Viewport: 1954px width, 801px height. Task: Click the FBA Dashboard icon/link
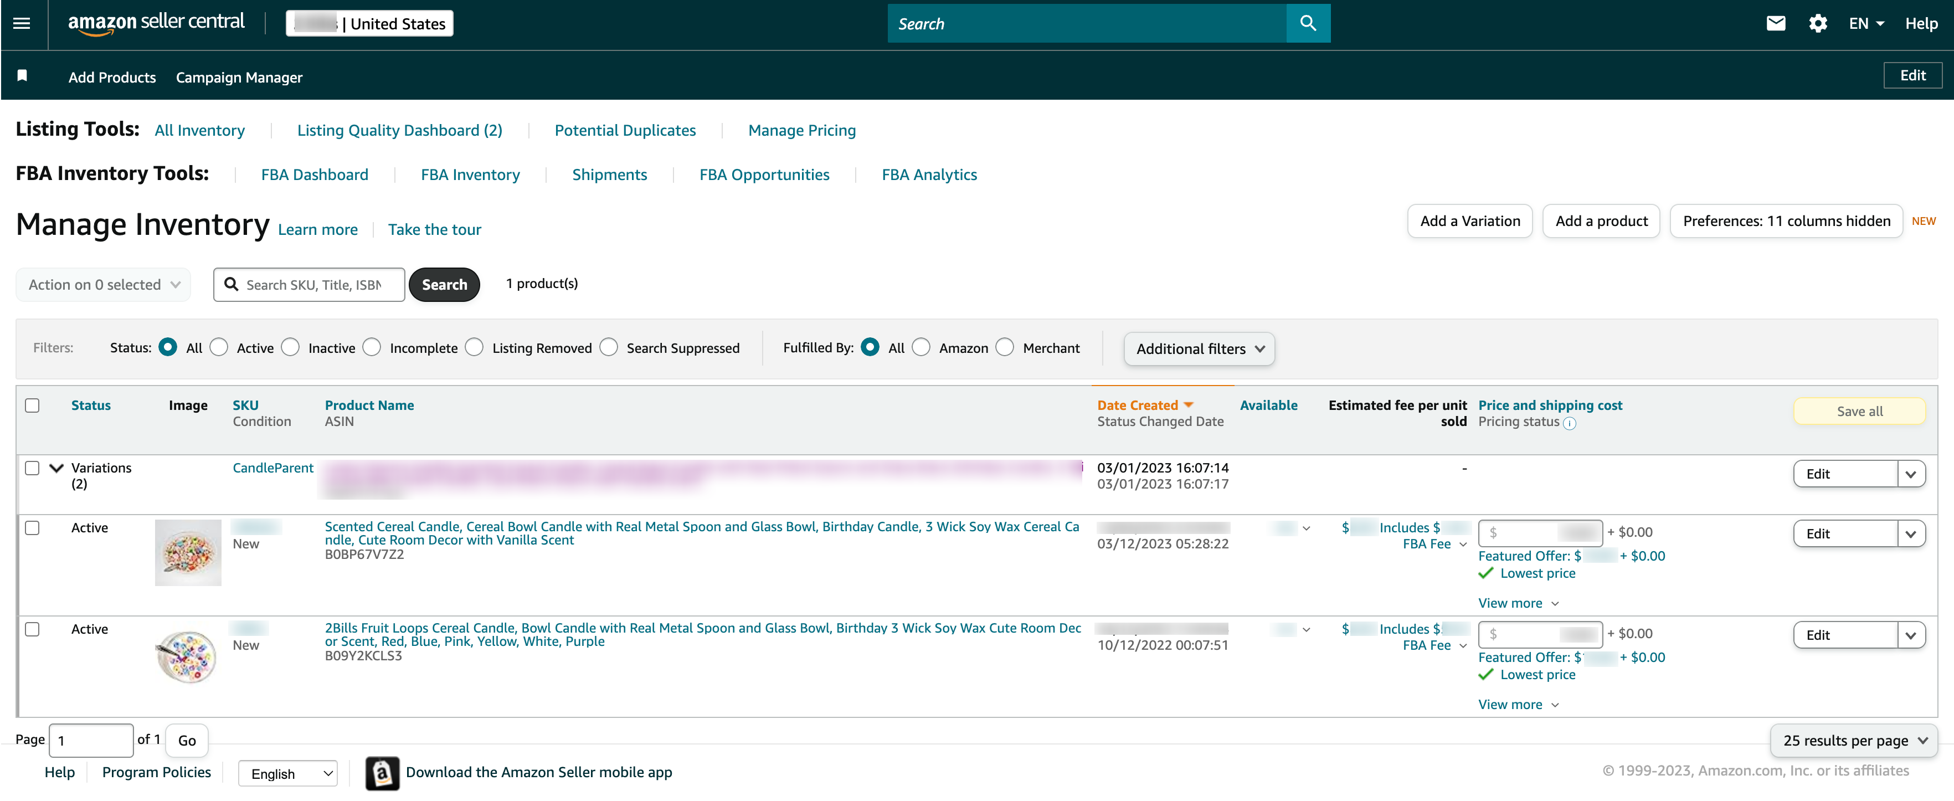click(x=314, y=174)
